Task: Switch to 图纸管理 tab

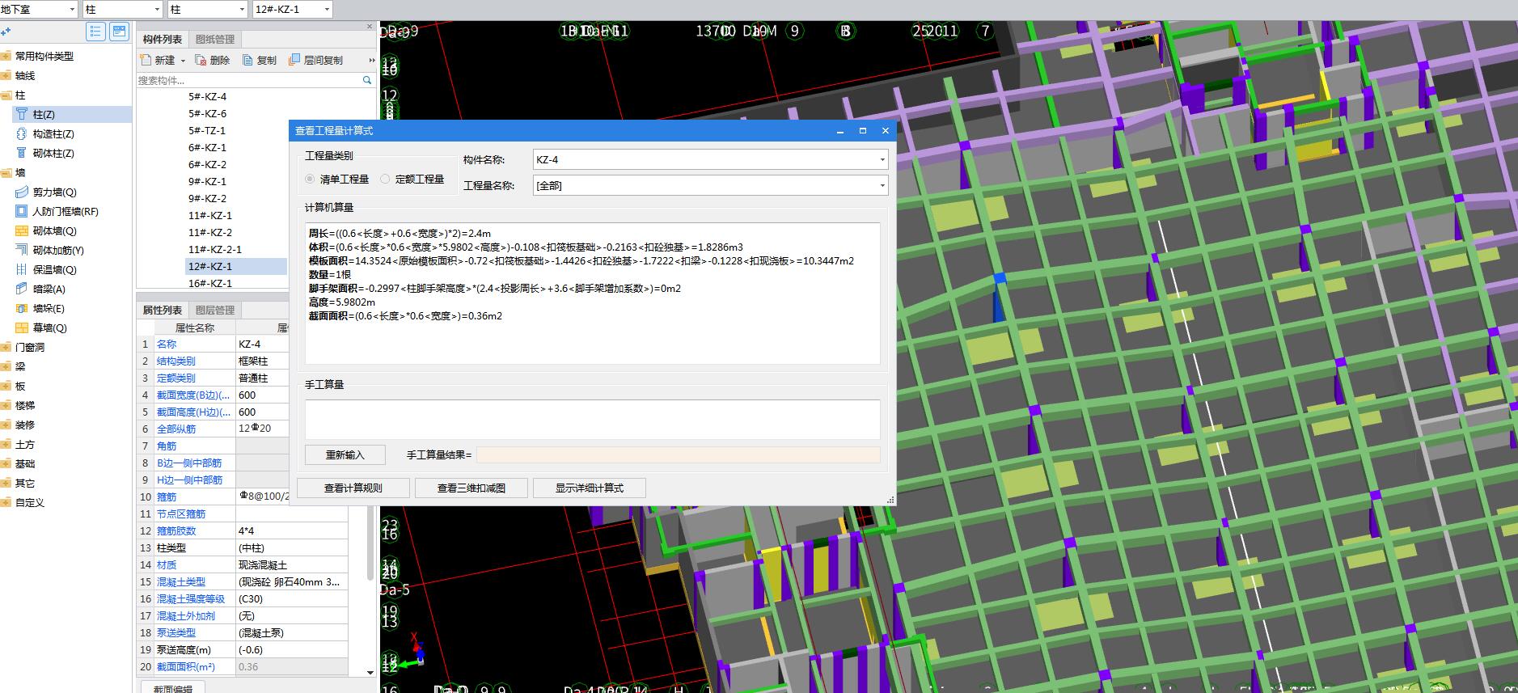Action: [215, 39]
